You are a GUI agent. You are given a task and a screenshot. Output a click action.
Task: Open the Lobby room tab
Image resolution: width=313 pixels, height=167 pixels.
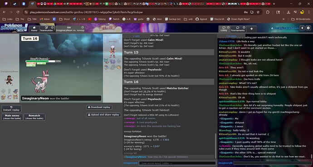tap(224, 29)
